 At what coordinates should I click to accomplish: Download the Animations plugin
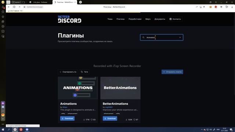(x=67, y=118)
